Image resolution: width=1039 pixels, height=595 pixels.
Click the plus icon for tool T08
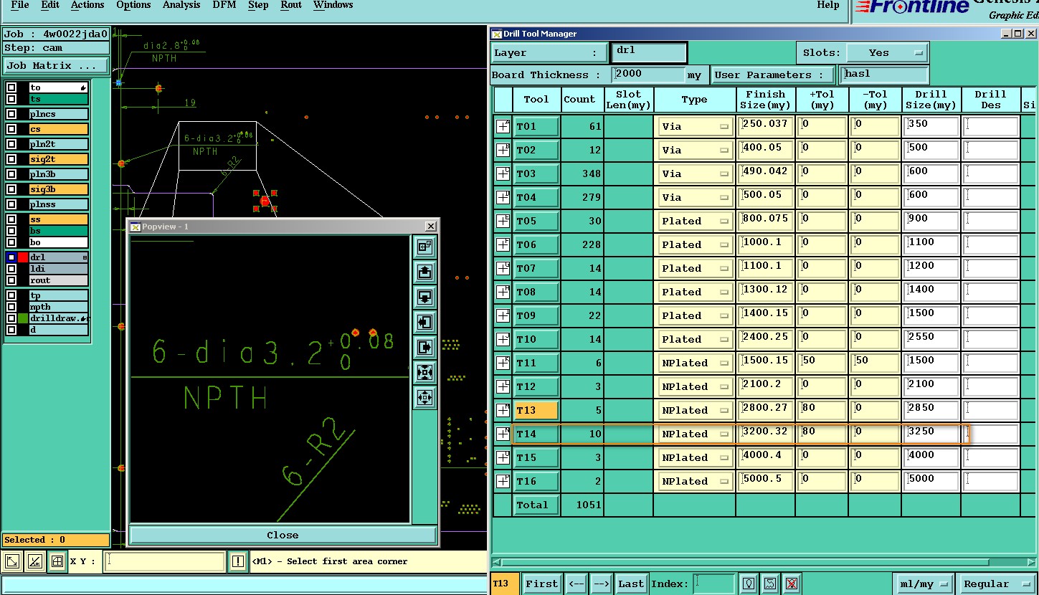(503, 292)
